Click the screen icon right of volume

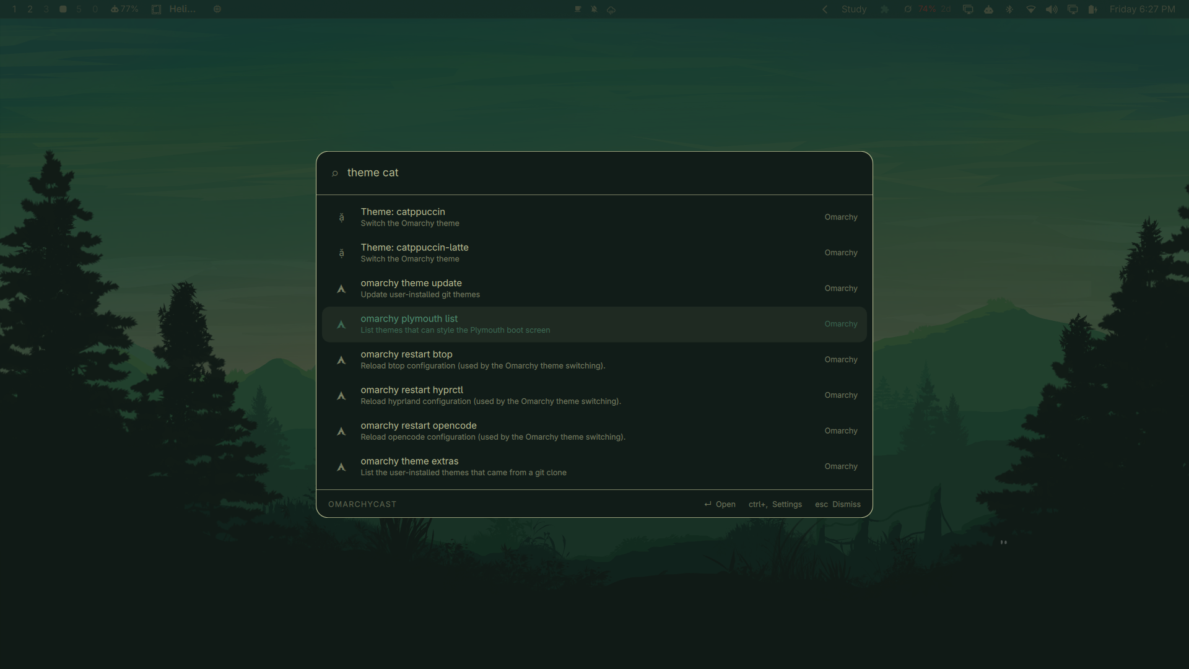(1073, 9)
